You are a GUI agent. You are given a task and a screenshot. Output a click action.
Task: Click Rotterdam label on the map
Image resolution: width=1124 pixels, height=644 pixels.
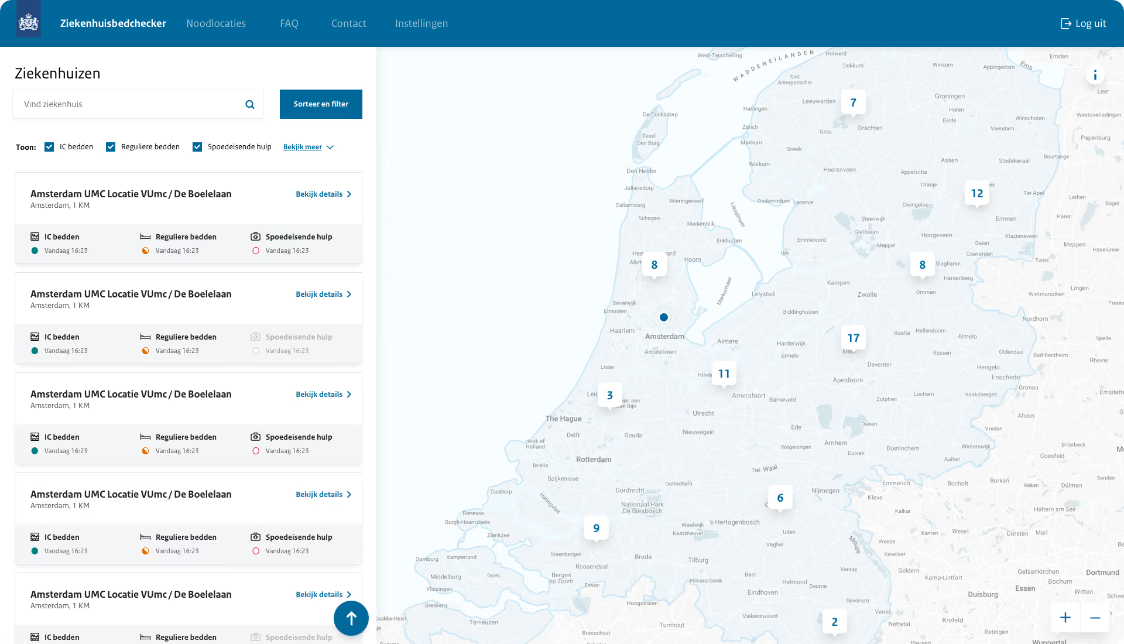pos(594,460)
